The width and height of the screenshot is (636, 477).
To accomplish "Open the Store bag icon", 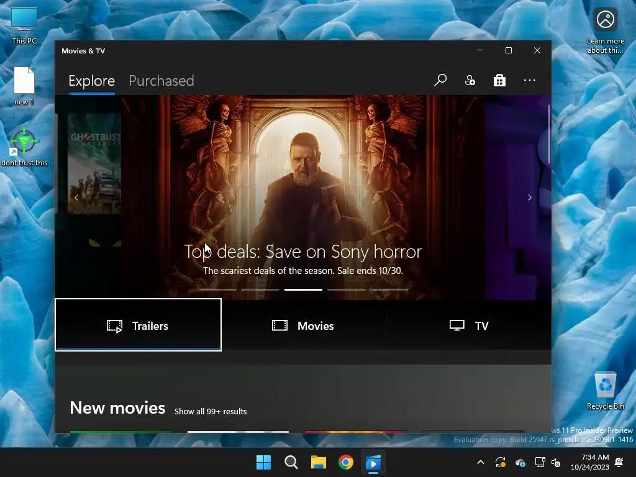I will [499, 80].
